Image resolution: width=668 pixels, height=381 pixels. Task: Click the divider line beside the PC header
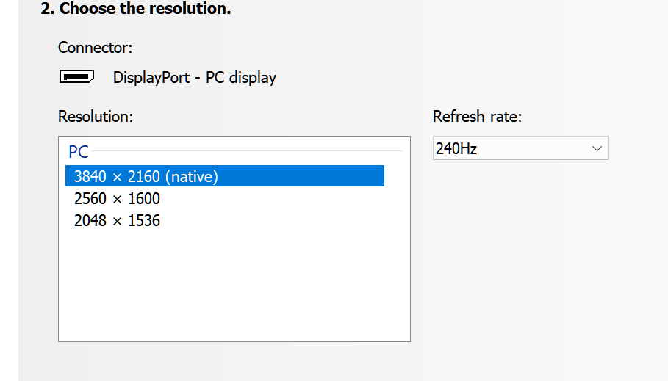246,151
